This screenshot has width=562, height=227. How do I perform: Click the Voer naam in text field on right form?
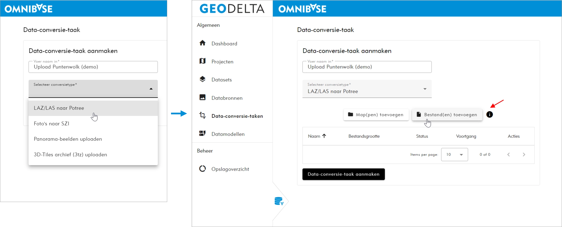pyautogui.click(x=367, y=67)
